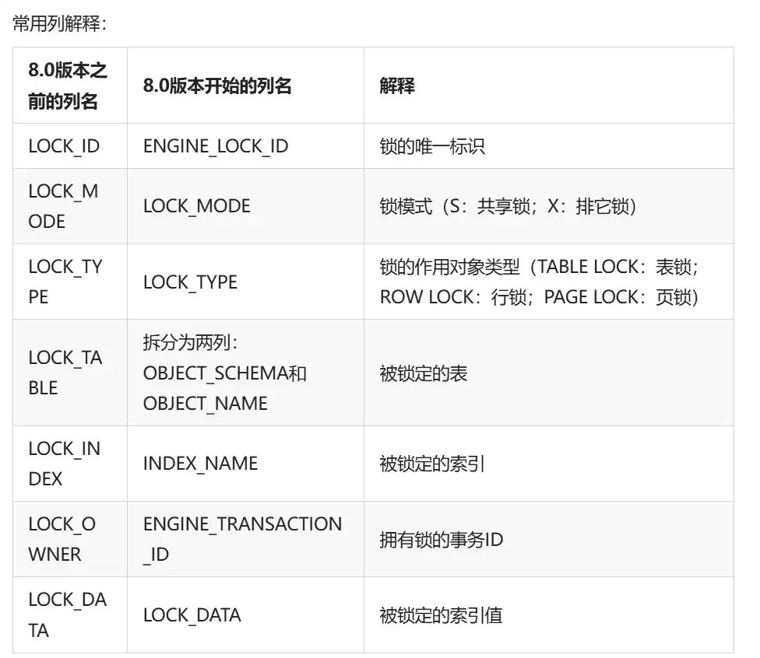Image resolution: width=760 pixels, height=658 pixels.
Task: Click the lock mode explanation with 共享锁 and 排它锁
Action: pyautogui.click(x=508, y=206)
